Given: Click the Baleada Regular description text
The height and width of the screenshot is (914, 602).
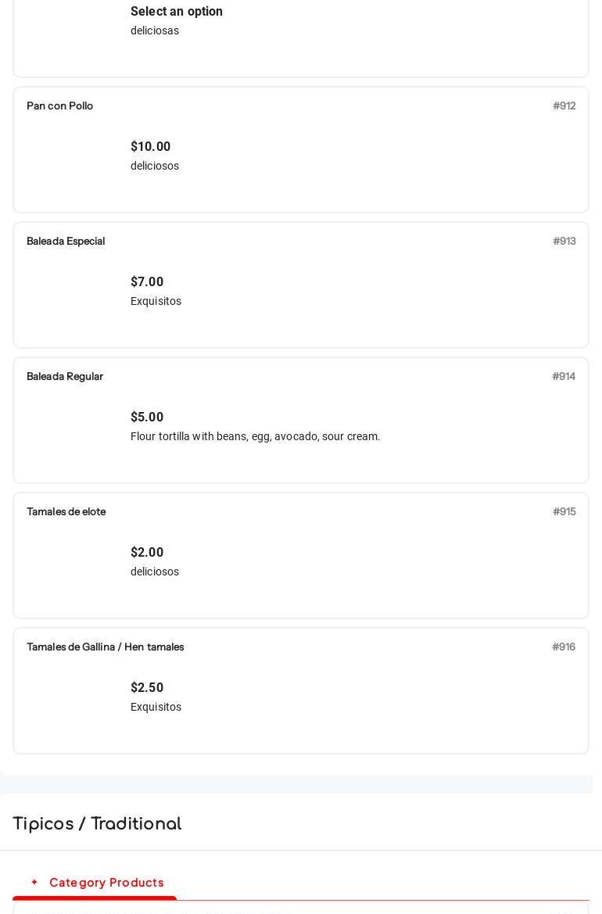Looking at the screenshot, I should pos(256,436).
